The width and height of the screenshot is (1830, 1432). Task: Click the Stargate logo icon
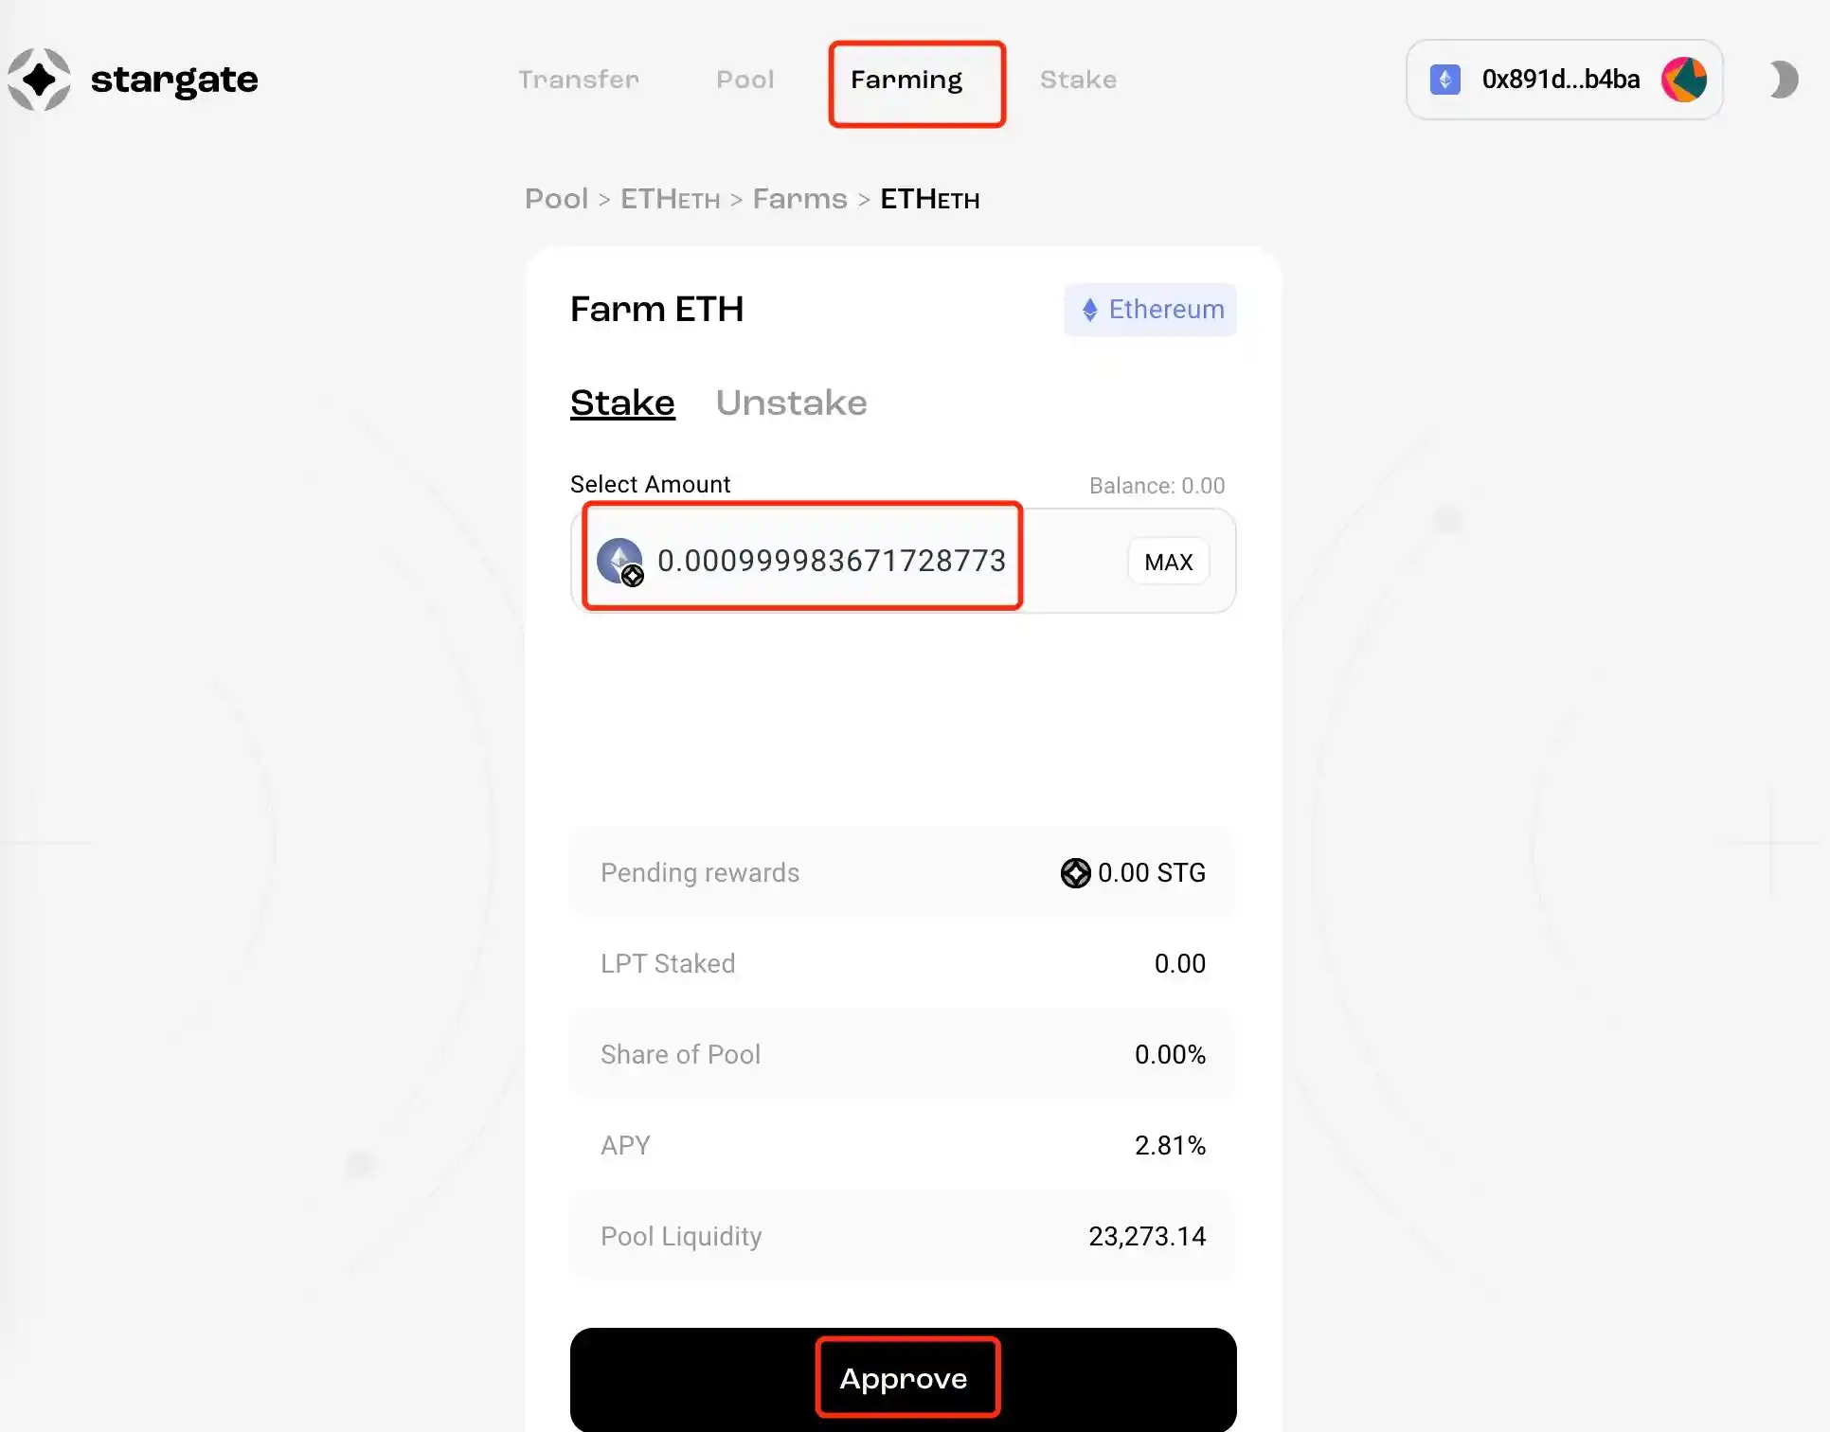pyautogui.click(x=39, y=80)
